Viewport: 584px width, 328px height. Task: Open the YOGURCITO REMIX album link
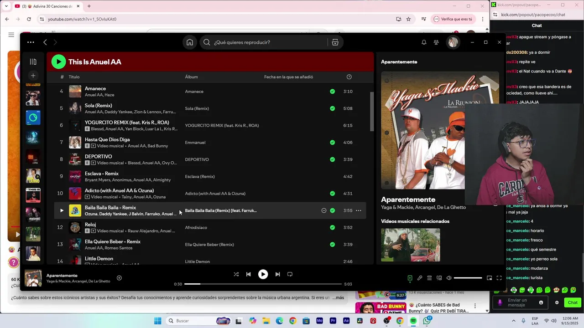pos(222,125)
